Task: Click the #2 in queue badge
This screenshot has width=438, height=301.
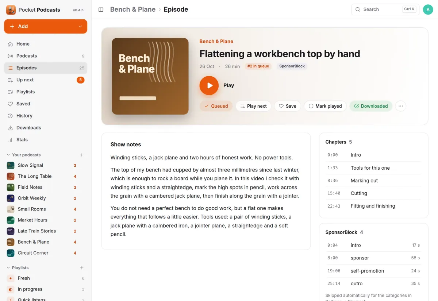Action: (x=258, y=66)
